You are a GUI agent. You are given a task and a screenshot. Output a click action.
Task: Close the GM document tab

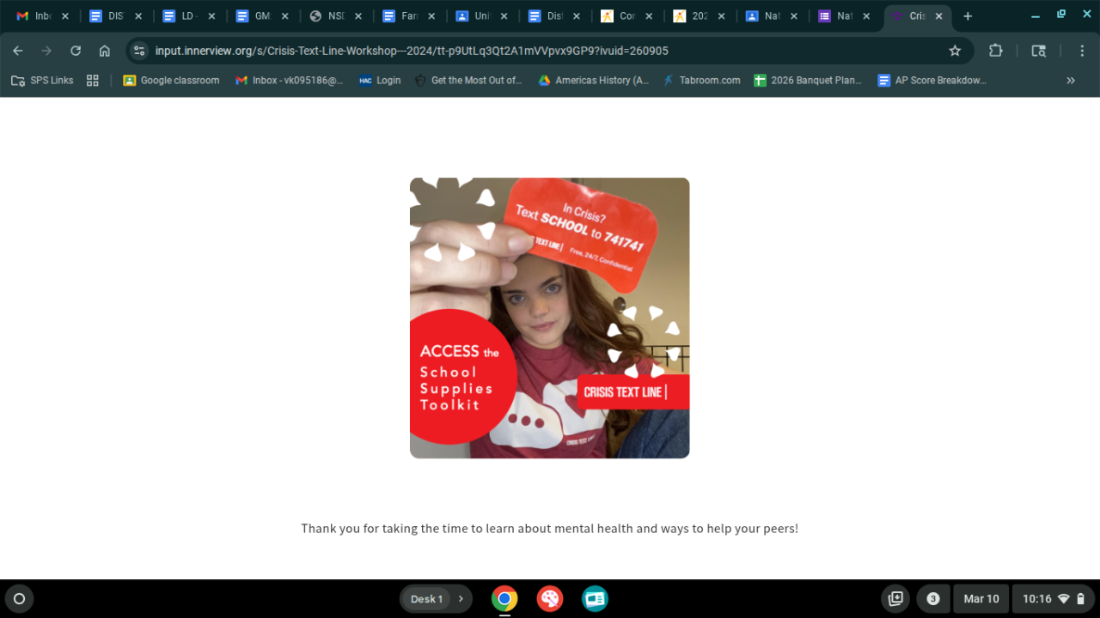pos(284,16)
